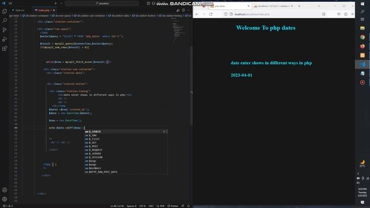Open errors and warnings in status bar
The image size is (370, 208).
(x=8, y=206)
